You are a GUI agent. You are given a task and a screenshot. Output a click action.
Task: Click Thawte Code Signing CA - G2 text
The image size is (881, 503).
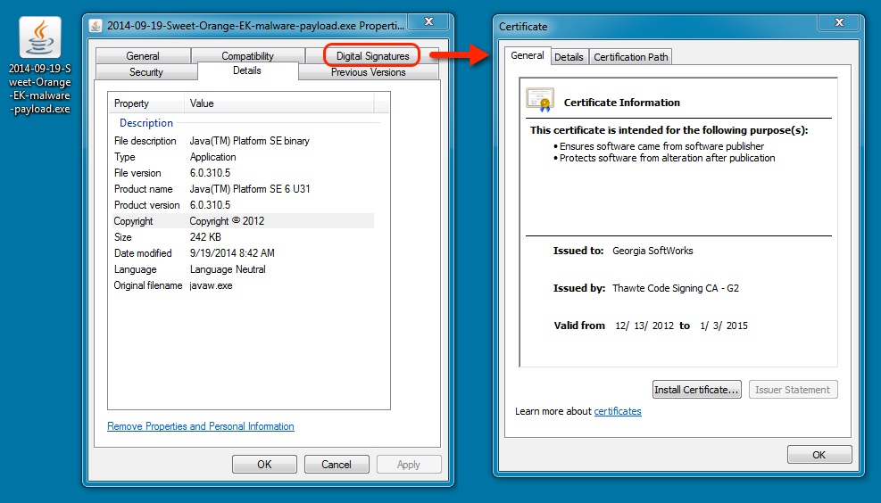pos(676,288)
